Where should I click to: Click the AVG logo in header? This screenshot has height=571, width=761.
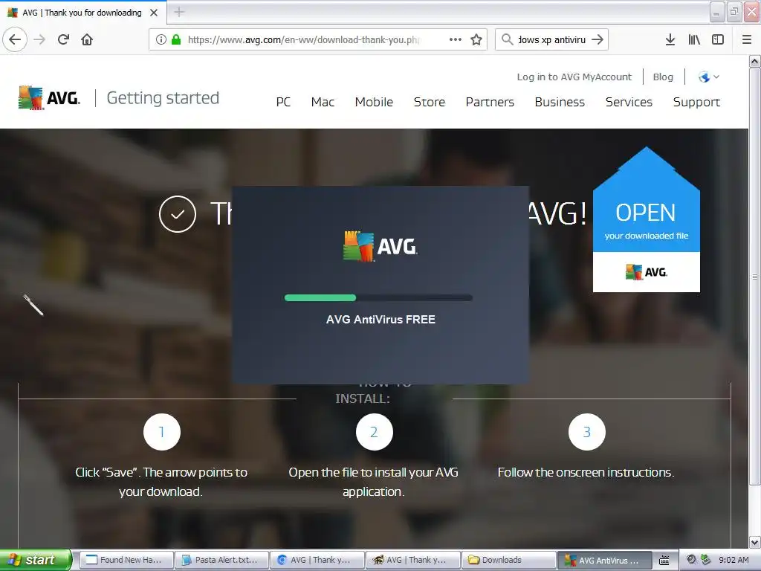pos(49,97)
